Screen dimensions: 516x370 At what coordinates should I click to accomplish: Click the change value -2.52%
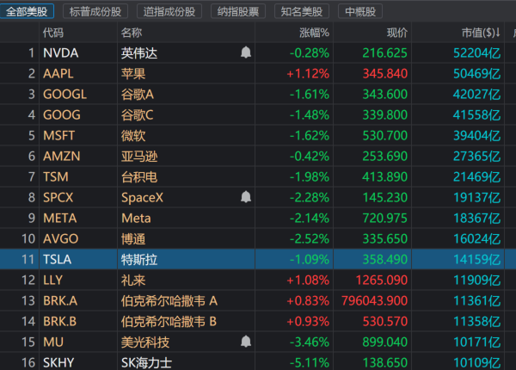310,239
